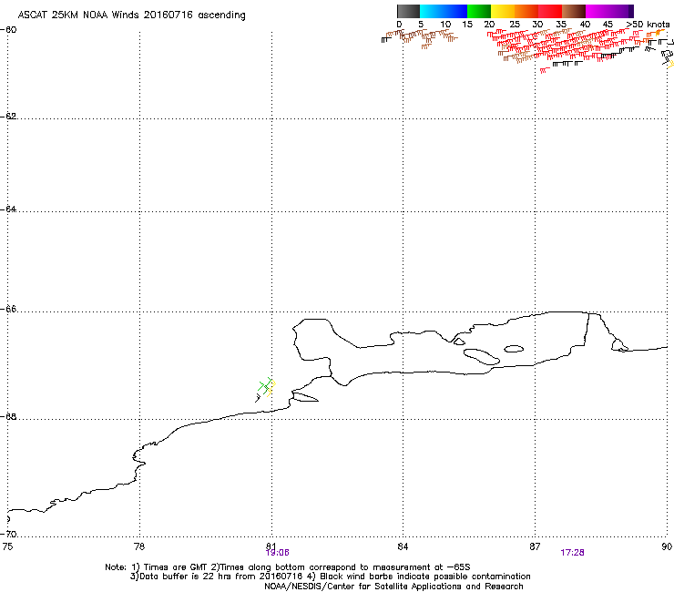Click the brown wind barbs near longitude 84
The height and width of the screenshot is (592, 674).
420,38
